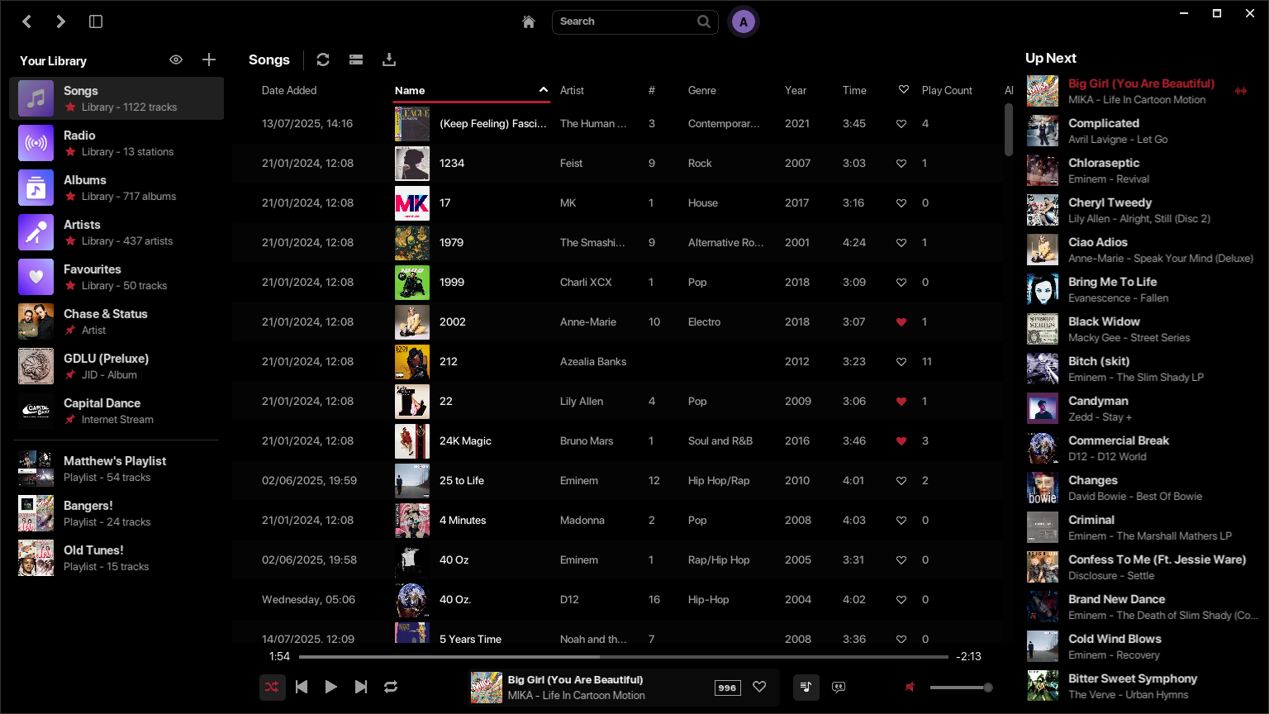Adjust the volume slider
Screen dimensions: 1269x714
coord(961,688)
